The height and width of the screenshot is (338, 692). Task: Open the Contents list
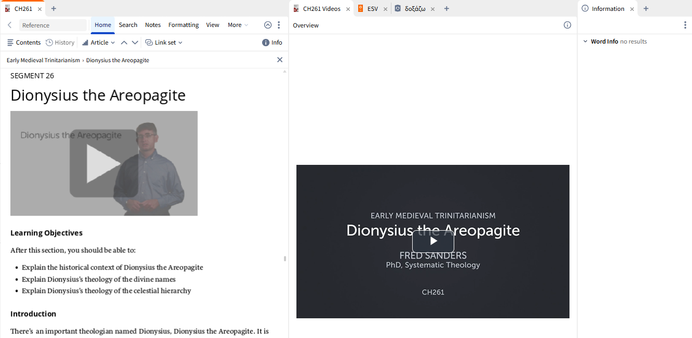(x=24, y=43)
